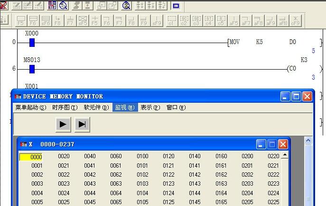Click the X000 contact on ladder rung 0
The image size is (326, 206).
(32, 43)
